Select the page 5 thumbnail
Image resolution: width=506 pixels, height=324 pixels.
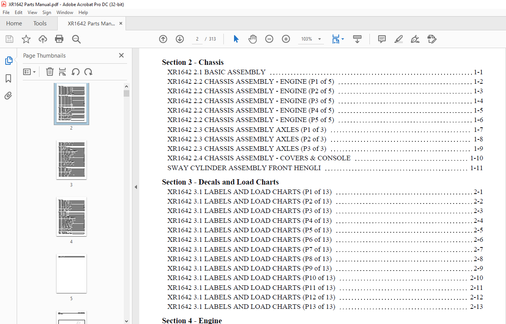click(x=71, y=274)
